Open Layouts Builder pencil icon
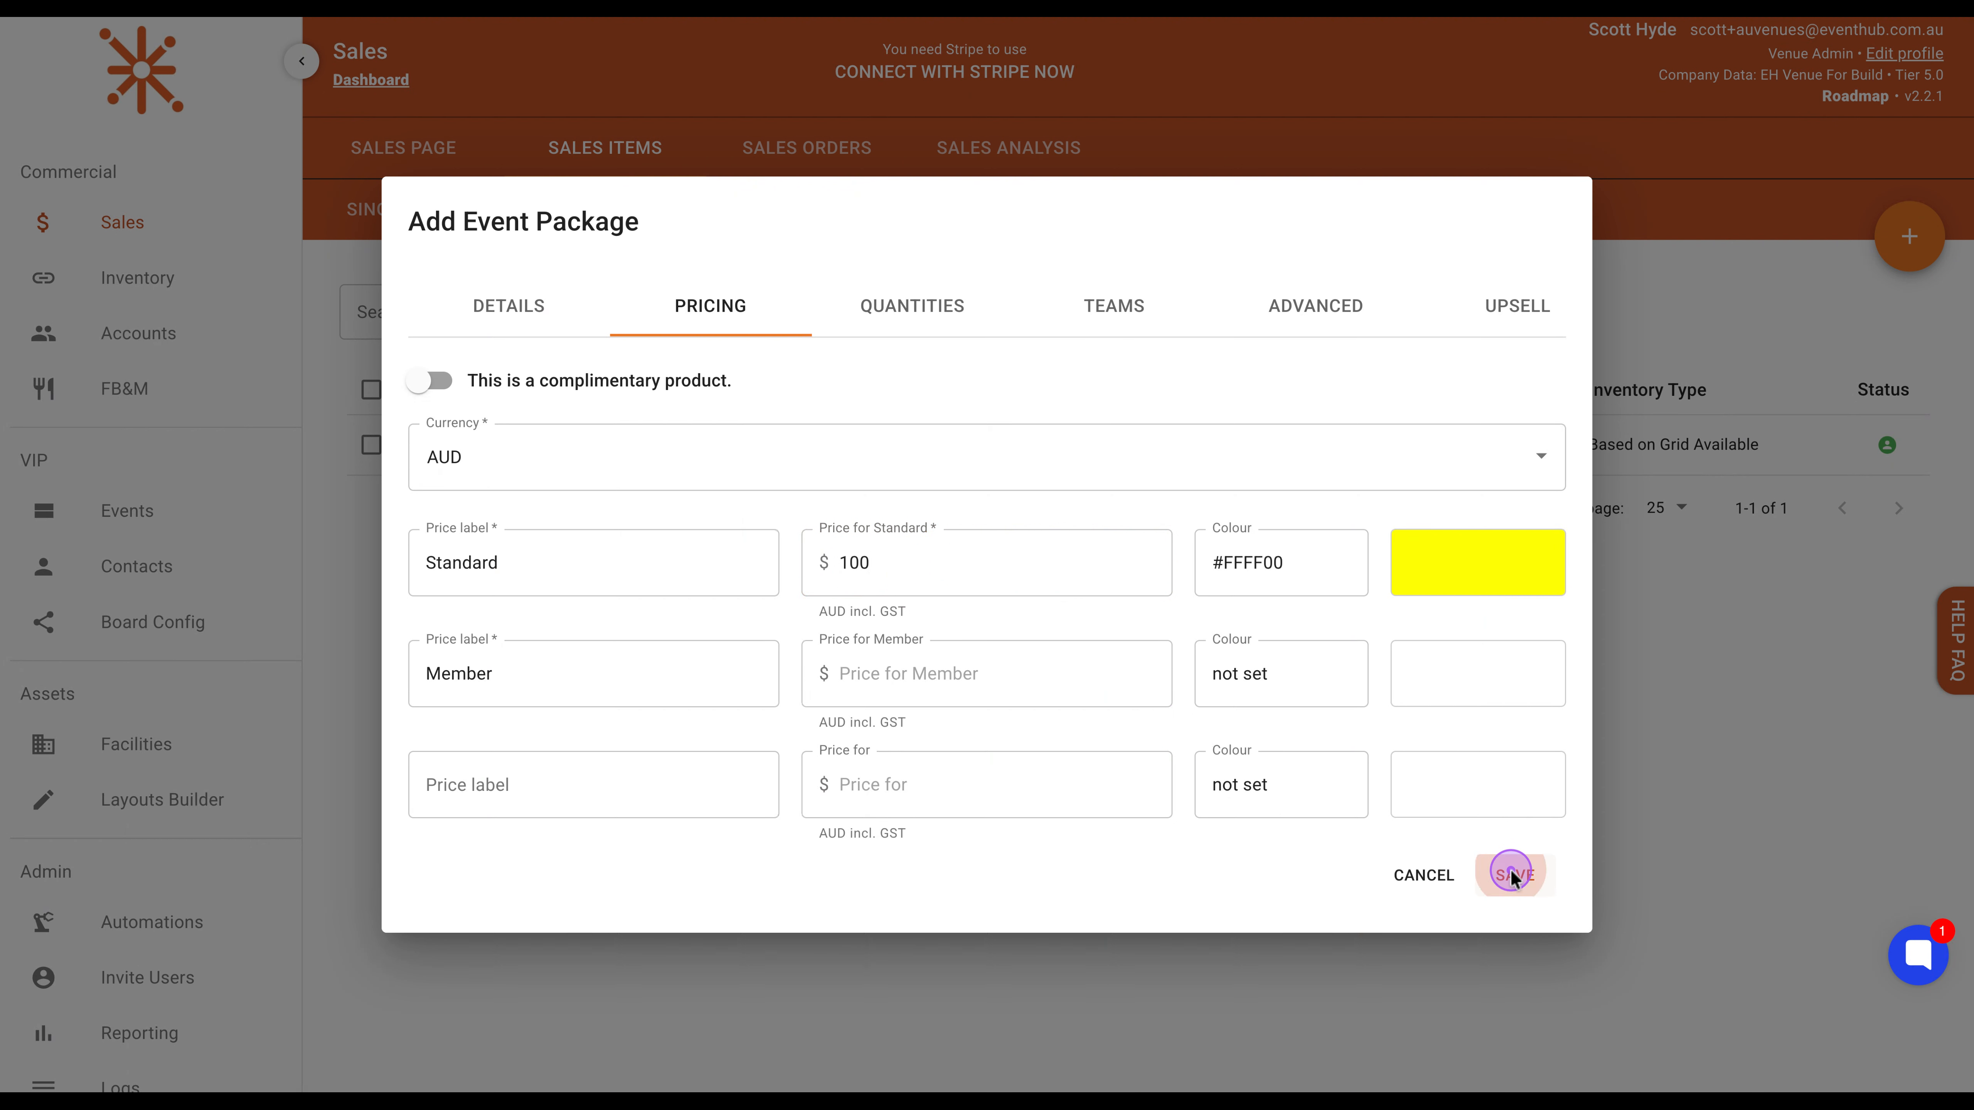Screen dimensions: 1974x1110 click(x=44, y=800)
